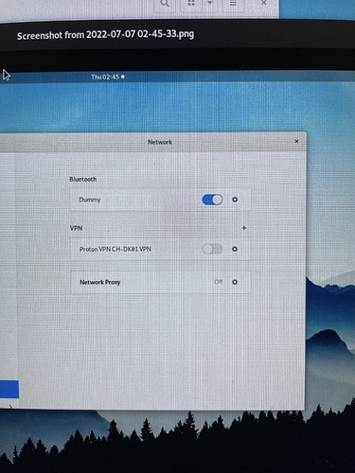Viewport: 355px width, 473px height.
Task: Add a VPN with the plus icon
Action: (x=244, y=228)
